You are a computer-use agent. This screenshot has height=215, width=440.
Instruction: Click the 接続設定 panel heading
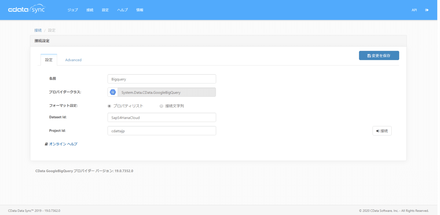[x=42, y=41]
